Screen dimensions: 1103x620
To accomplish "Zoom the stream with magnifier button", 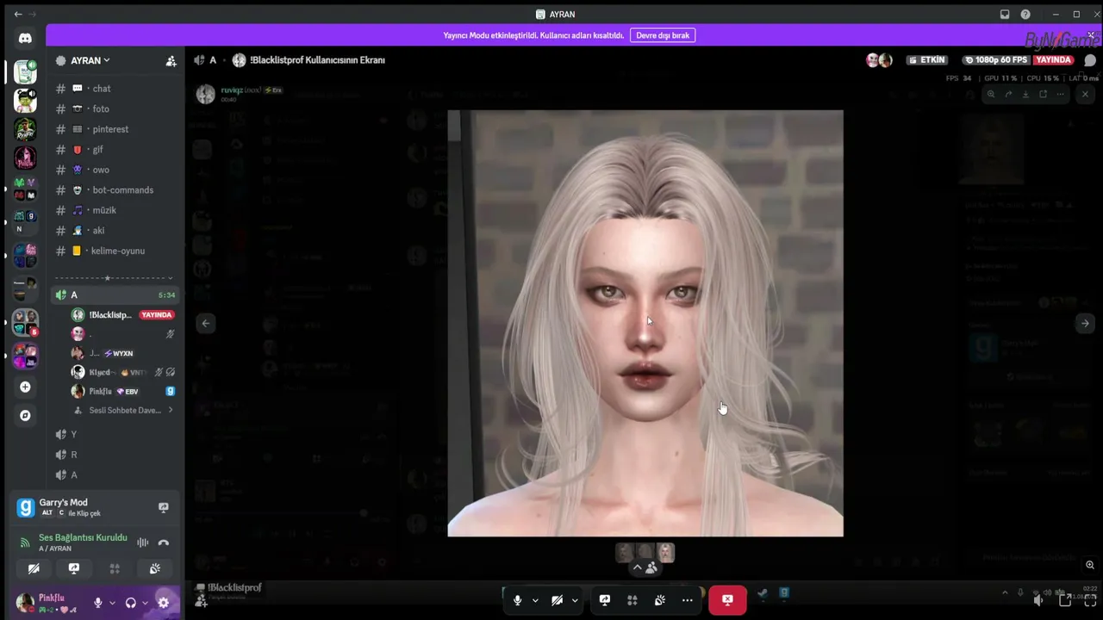I will (x=1090, y=565).
